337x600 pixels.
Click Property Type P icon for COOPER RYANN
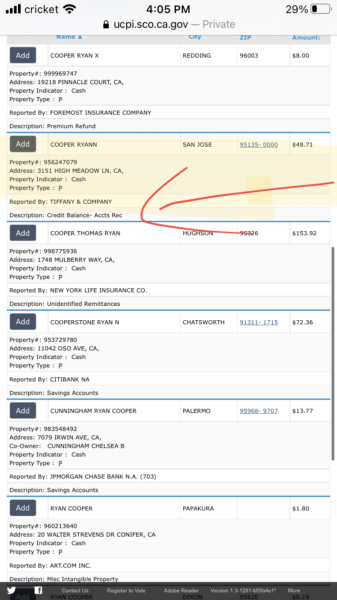coord(60,188)
